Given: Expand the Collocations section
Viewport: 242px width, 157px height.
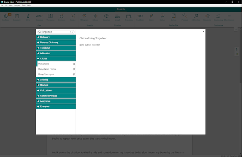Looking at the screenshot, I should coord(56,90).
